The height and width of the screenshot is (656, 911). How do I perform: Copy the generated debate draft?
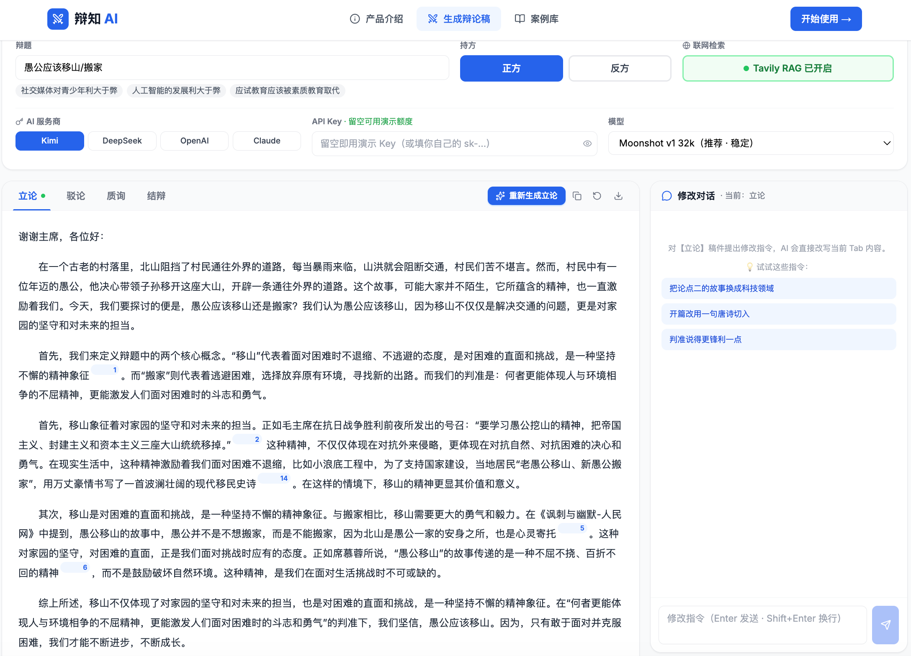coord(577,195)
